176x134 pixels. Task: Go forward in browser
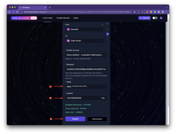coord(13,12)
